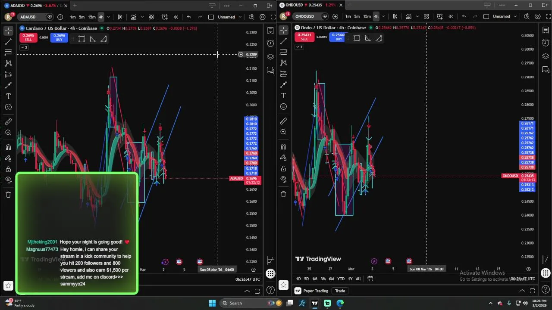Open object tree layers icon in ONDOUSD sidebar
Viewport: 552px width, 310px height.
tap(546, 56)
